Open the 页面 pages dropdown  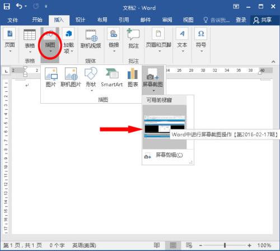(10, 40)
